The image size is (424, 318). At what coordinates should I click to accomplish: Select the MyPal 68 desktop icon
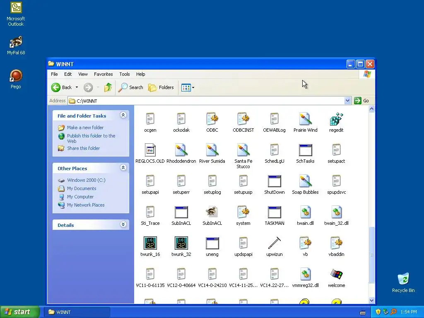(16, 46)
